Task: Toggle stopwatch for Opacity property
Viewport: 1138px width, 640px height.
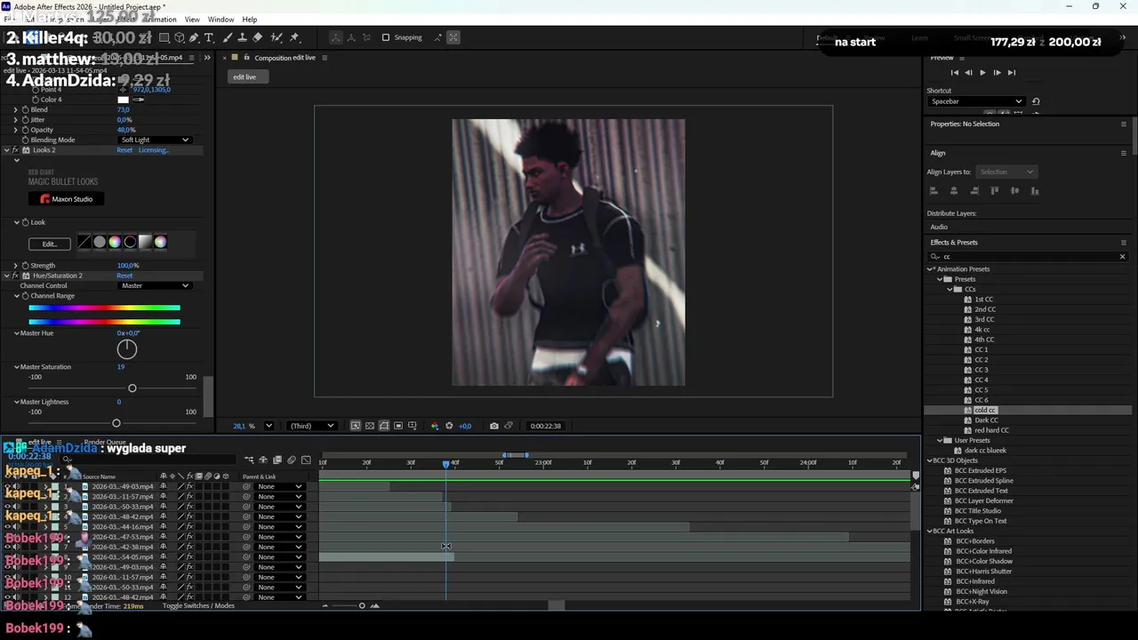Action: coord(25,130)
